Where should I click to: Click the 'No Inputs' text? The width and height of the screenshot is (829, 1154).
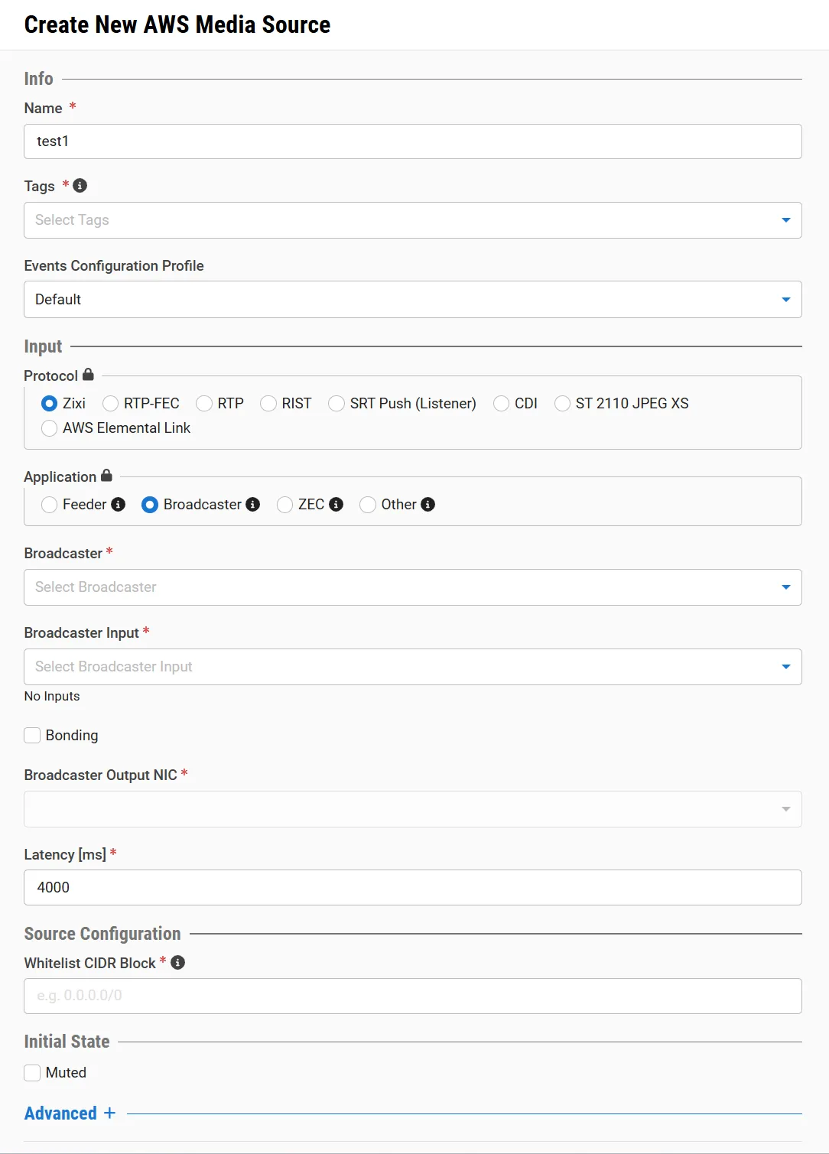coord(52,696)
